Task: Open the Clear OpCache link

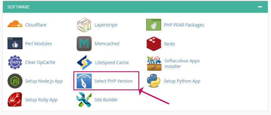Action: click(x=40, y=62)
